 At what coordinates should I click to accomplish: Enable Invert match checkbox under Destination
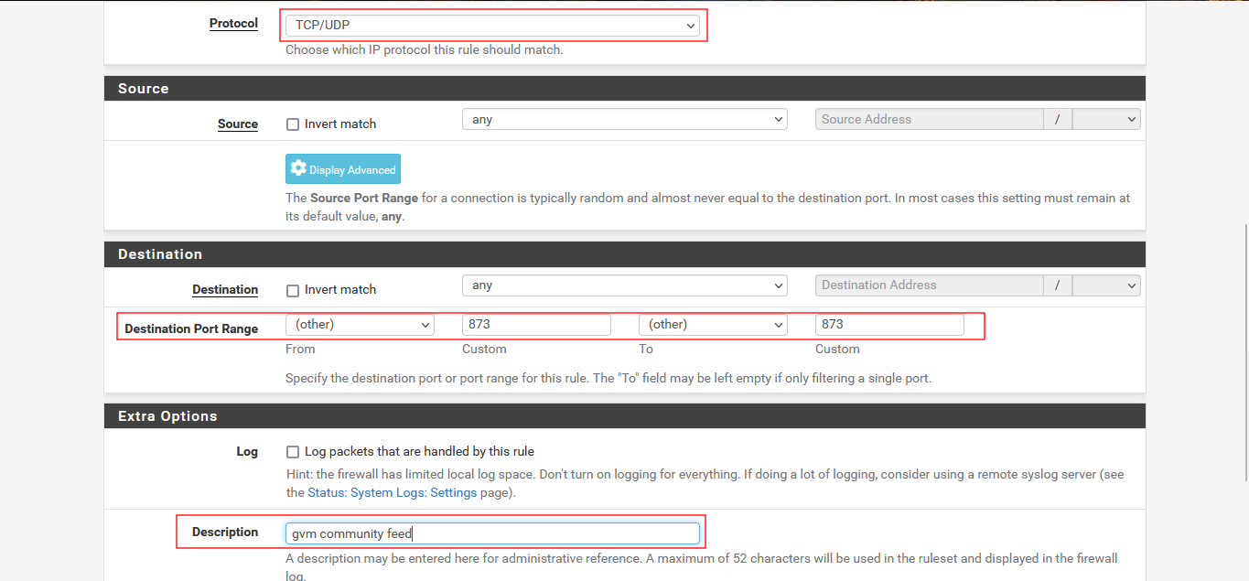pos(293,290)
